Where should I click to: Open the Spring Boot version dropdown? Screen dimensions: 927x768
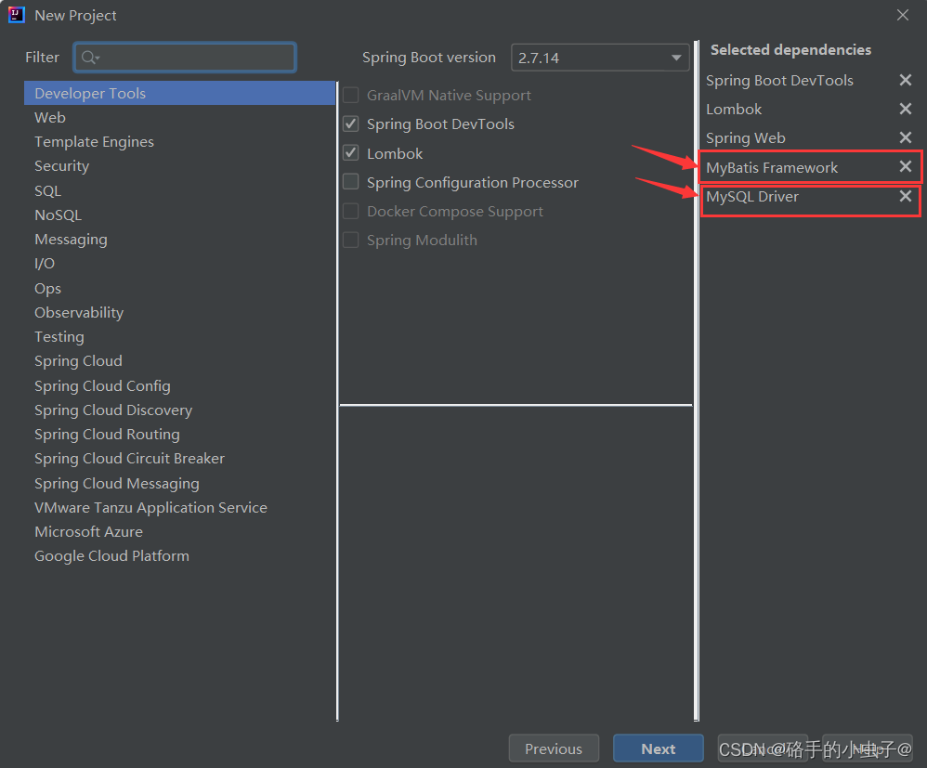pyautogui.click(x=599, y=57)
